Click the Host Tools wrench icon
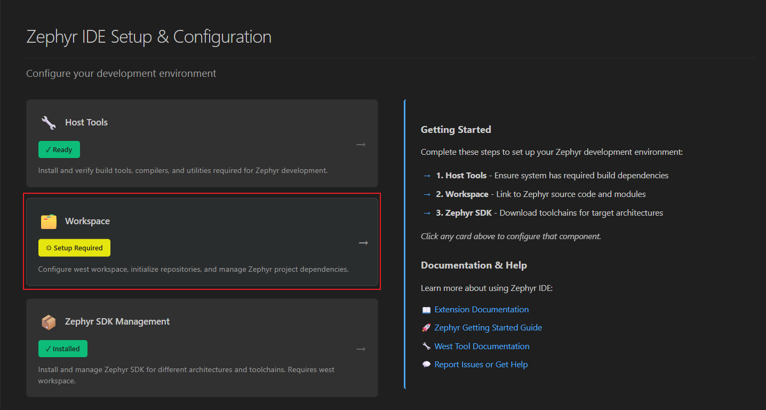Screen dimensions: 766x410 [x=49, y=123]
